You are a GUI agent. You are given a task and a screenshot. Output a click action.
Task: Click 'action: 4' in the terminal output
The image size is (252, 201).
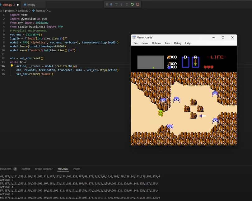coord(7,187)
